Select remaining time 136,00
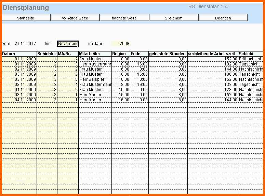 (213, 74)
